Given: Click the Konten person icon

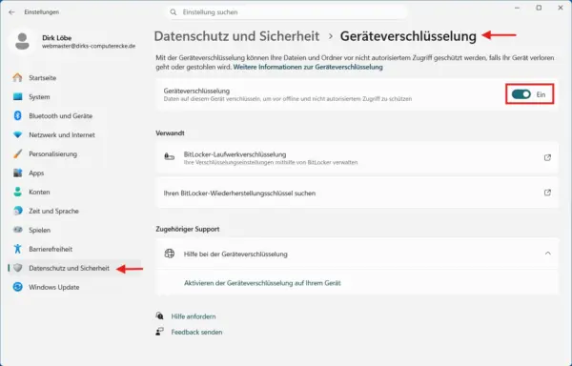Looking at the screenshot, I should (17, 192).
